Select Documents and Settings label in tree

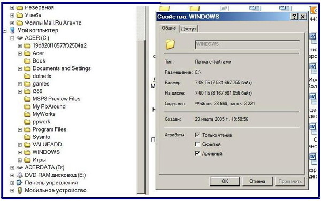click(x=62, y=68)
